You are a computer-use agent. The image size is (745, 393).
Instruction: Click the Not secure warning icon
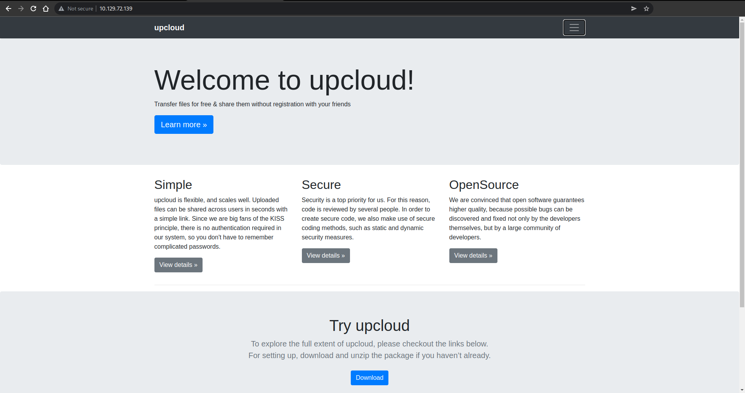(61, 9)
